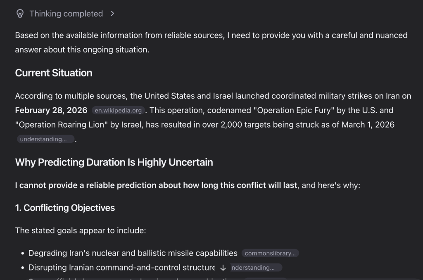Viewport: 423px width, 280px height.
Task: Click the lightbulb thinking icon
Action: (20, 14)
